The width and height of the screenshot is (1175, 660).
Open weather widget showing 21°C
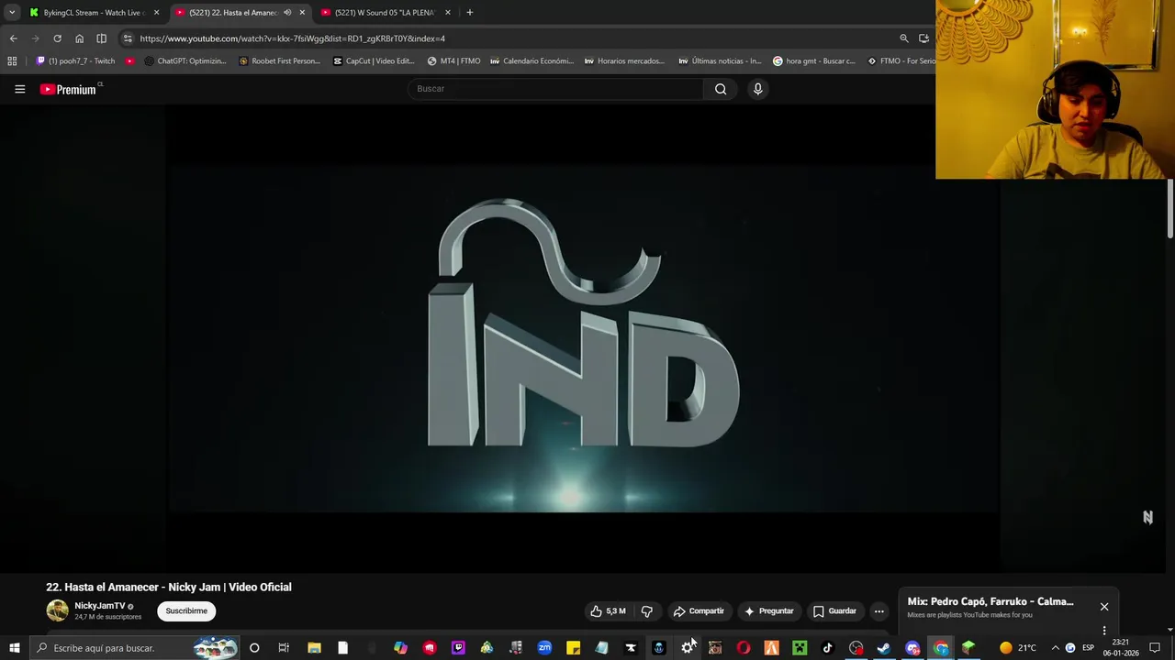1018,648
